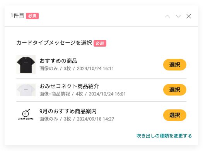Click the おみせコネクト商品紹介 title text
Image resolution: width=203 pixels, height=151 pixels.
click(x=69, y=86)
